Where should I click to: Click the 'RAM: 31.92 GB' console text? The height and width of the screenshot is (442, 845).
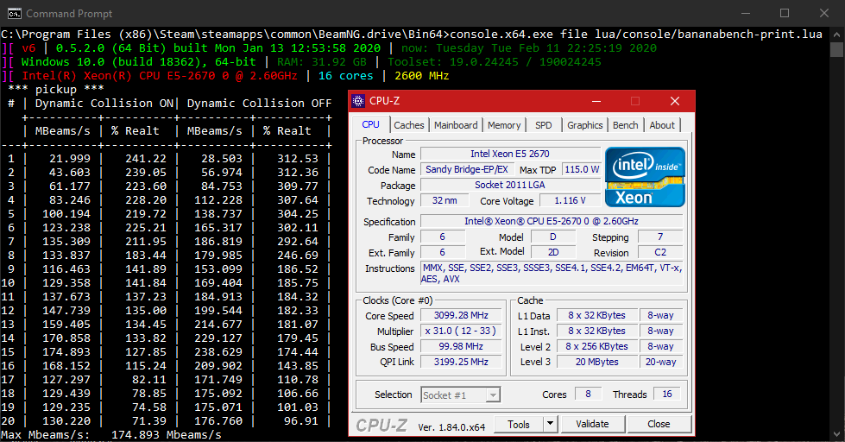point(322,62)
